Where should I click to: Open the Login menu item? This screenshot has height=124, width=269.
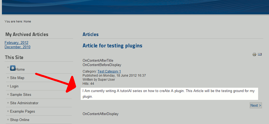[x=14, y=86]
